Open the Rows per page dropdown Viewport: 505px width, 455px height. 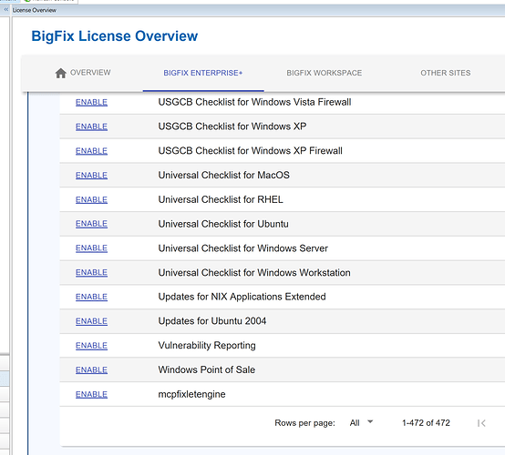361,422
